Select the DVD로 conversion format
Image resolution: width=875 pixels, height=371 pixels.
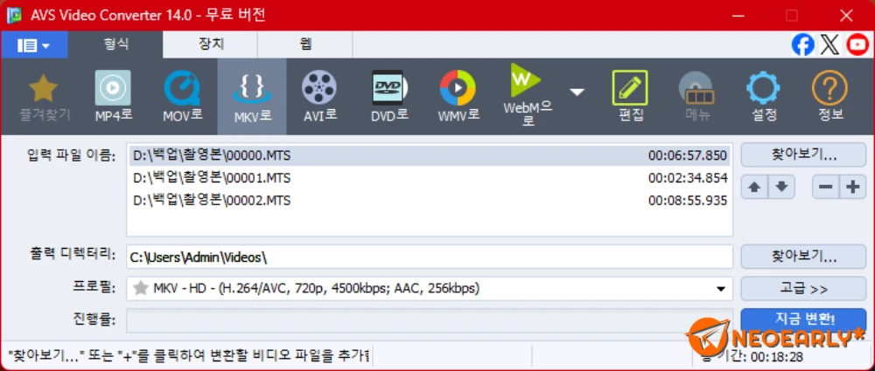[x=389, y=98]
